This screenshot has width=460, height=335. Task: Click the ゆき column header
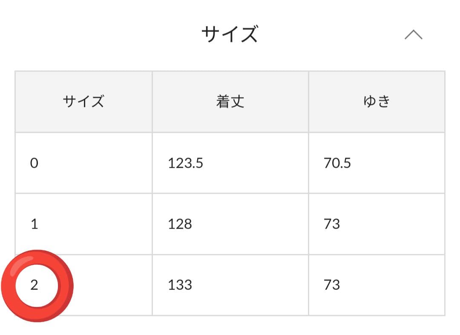coord(377,102)
